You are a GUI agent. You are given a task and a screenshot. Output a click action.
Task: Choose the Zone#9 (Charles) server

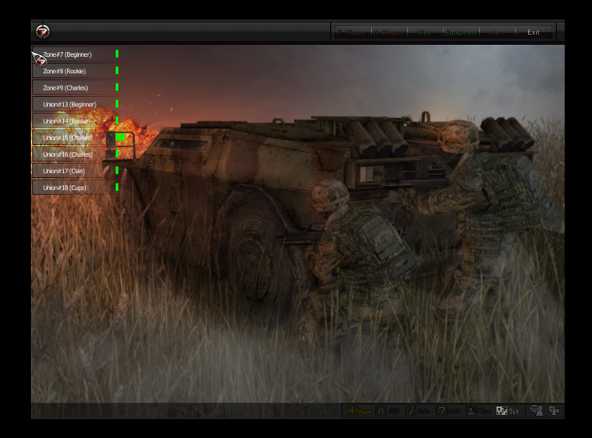pyautogui.click(x=77, y=87)
